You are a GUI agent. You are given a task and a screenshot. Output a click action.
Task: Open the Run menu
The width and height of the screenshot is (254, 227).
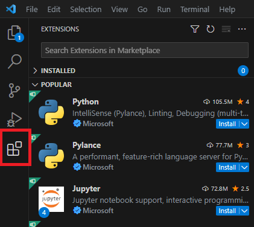tap(164, 10)
